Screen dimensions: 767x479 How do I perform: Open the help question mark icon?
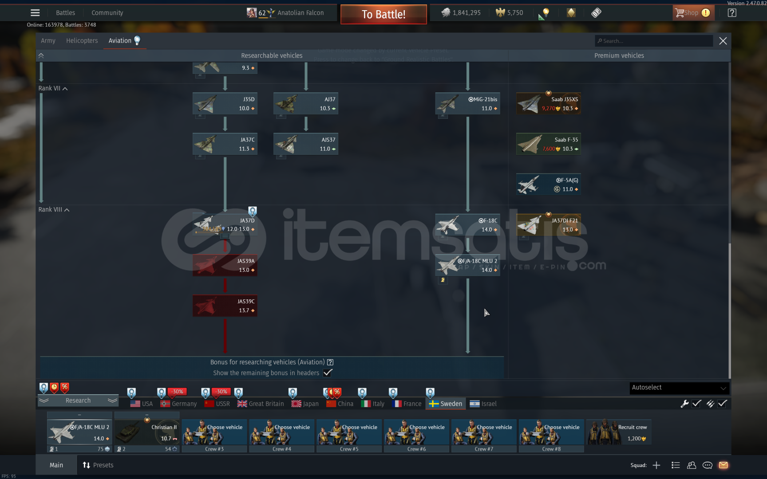732,12
